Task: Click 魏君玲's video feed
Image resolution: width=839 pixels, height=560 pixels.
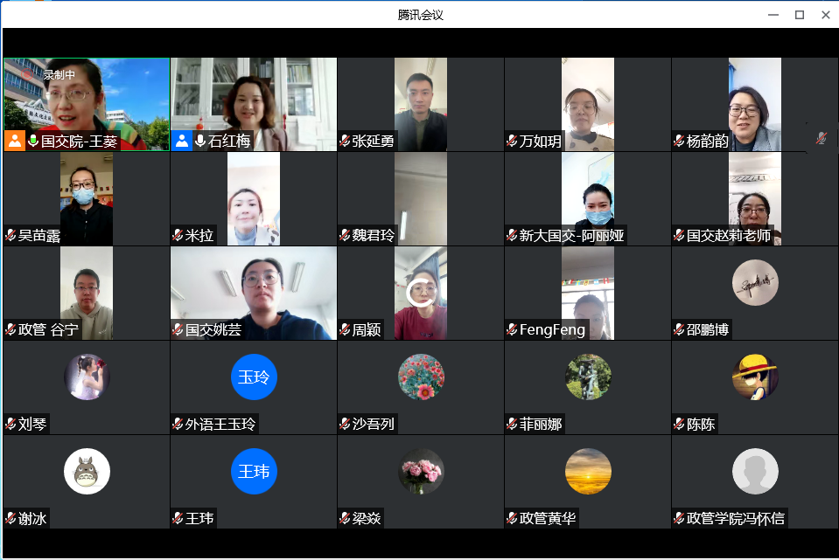Action: coord(421,199)
